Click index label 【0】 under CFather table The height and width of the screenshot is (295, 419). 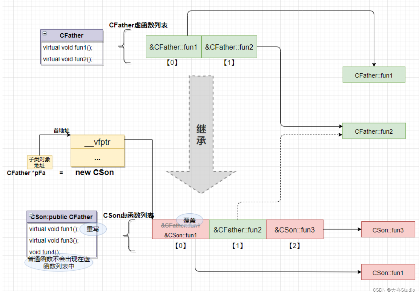tap(172, 62)
